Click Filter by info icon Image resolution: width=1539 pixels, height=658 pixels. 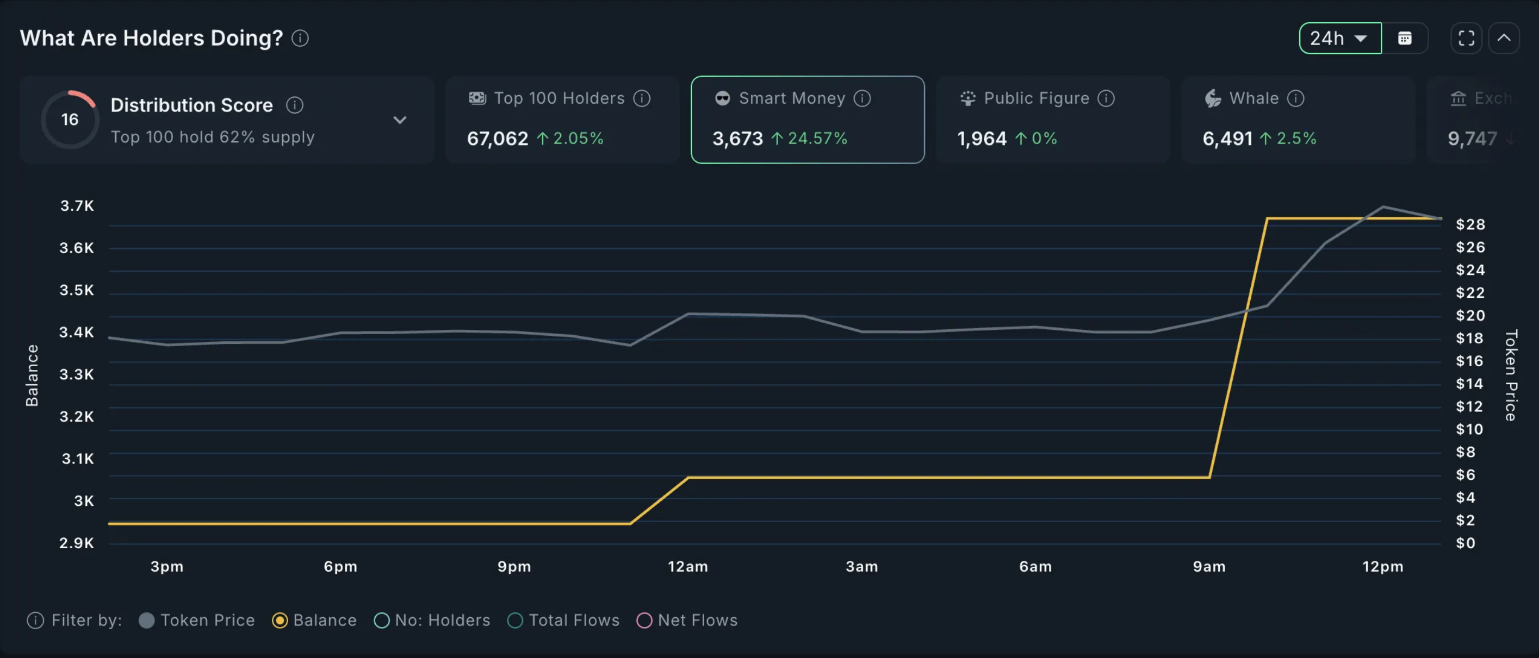[35, 621]
